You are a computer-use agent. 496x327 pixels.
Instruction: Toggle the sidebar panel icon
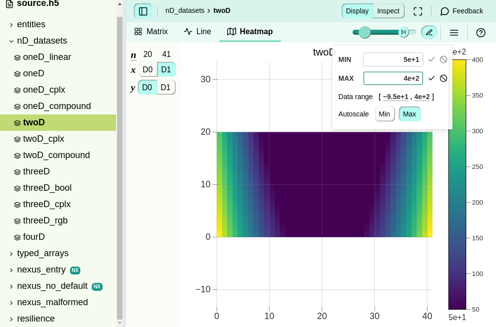click(x=143, y=11)
